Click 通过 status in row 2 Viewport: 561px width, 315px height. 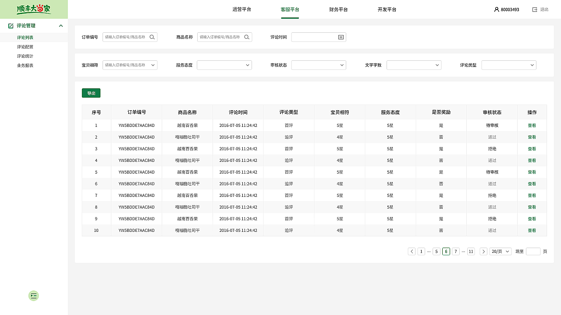coord(492,137)
